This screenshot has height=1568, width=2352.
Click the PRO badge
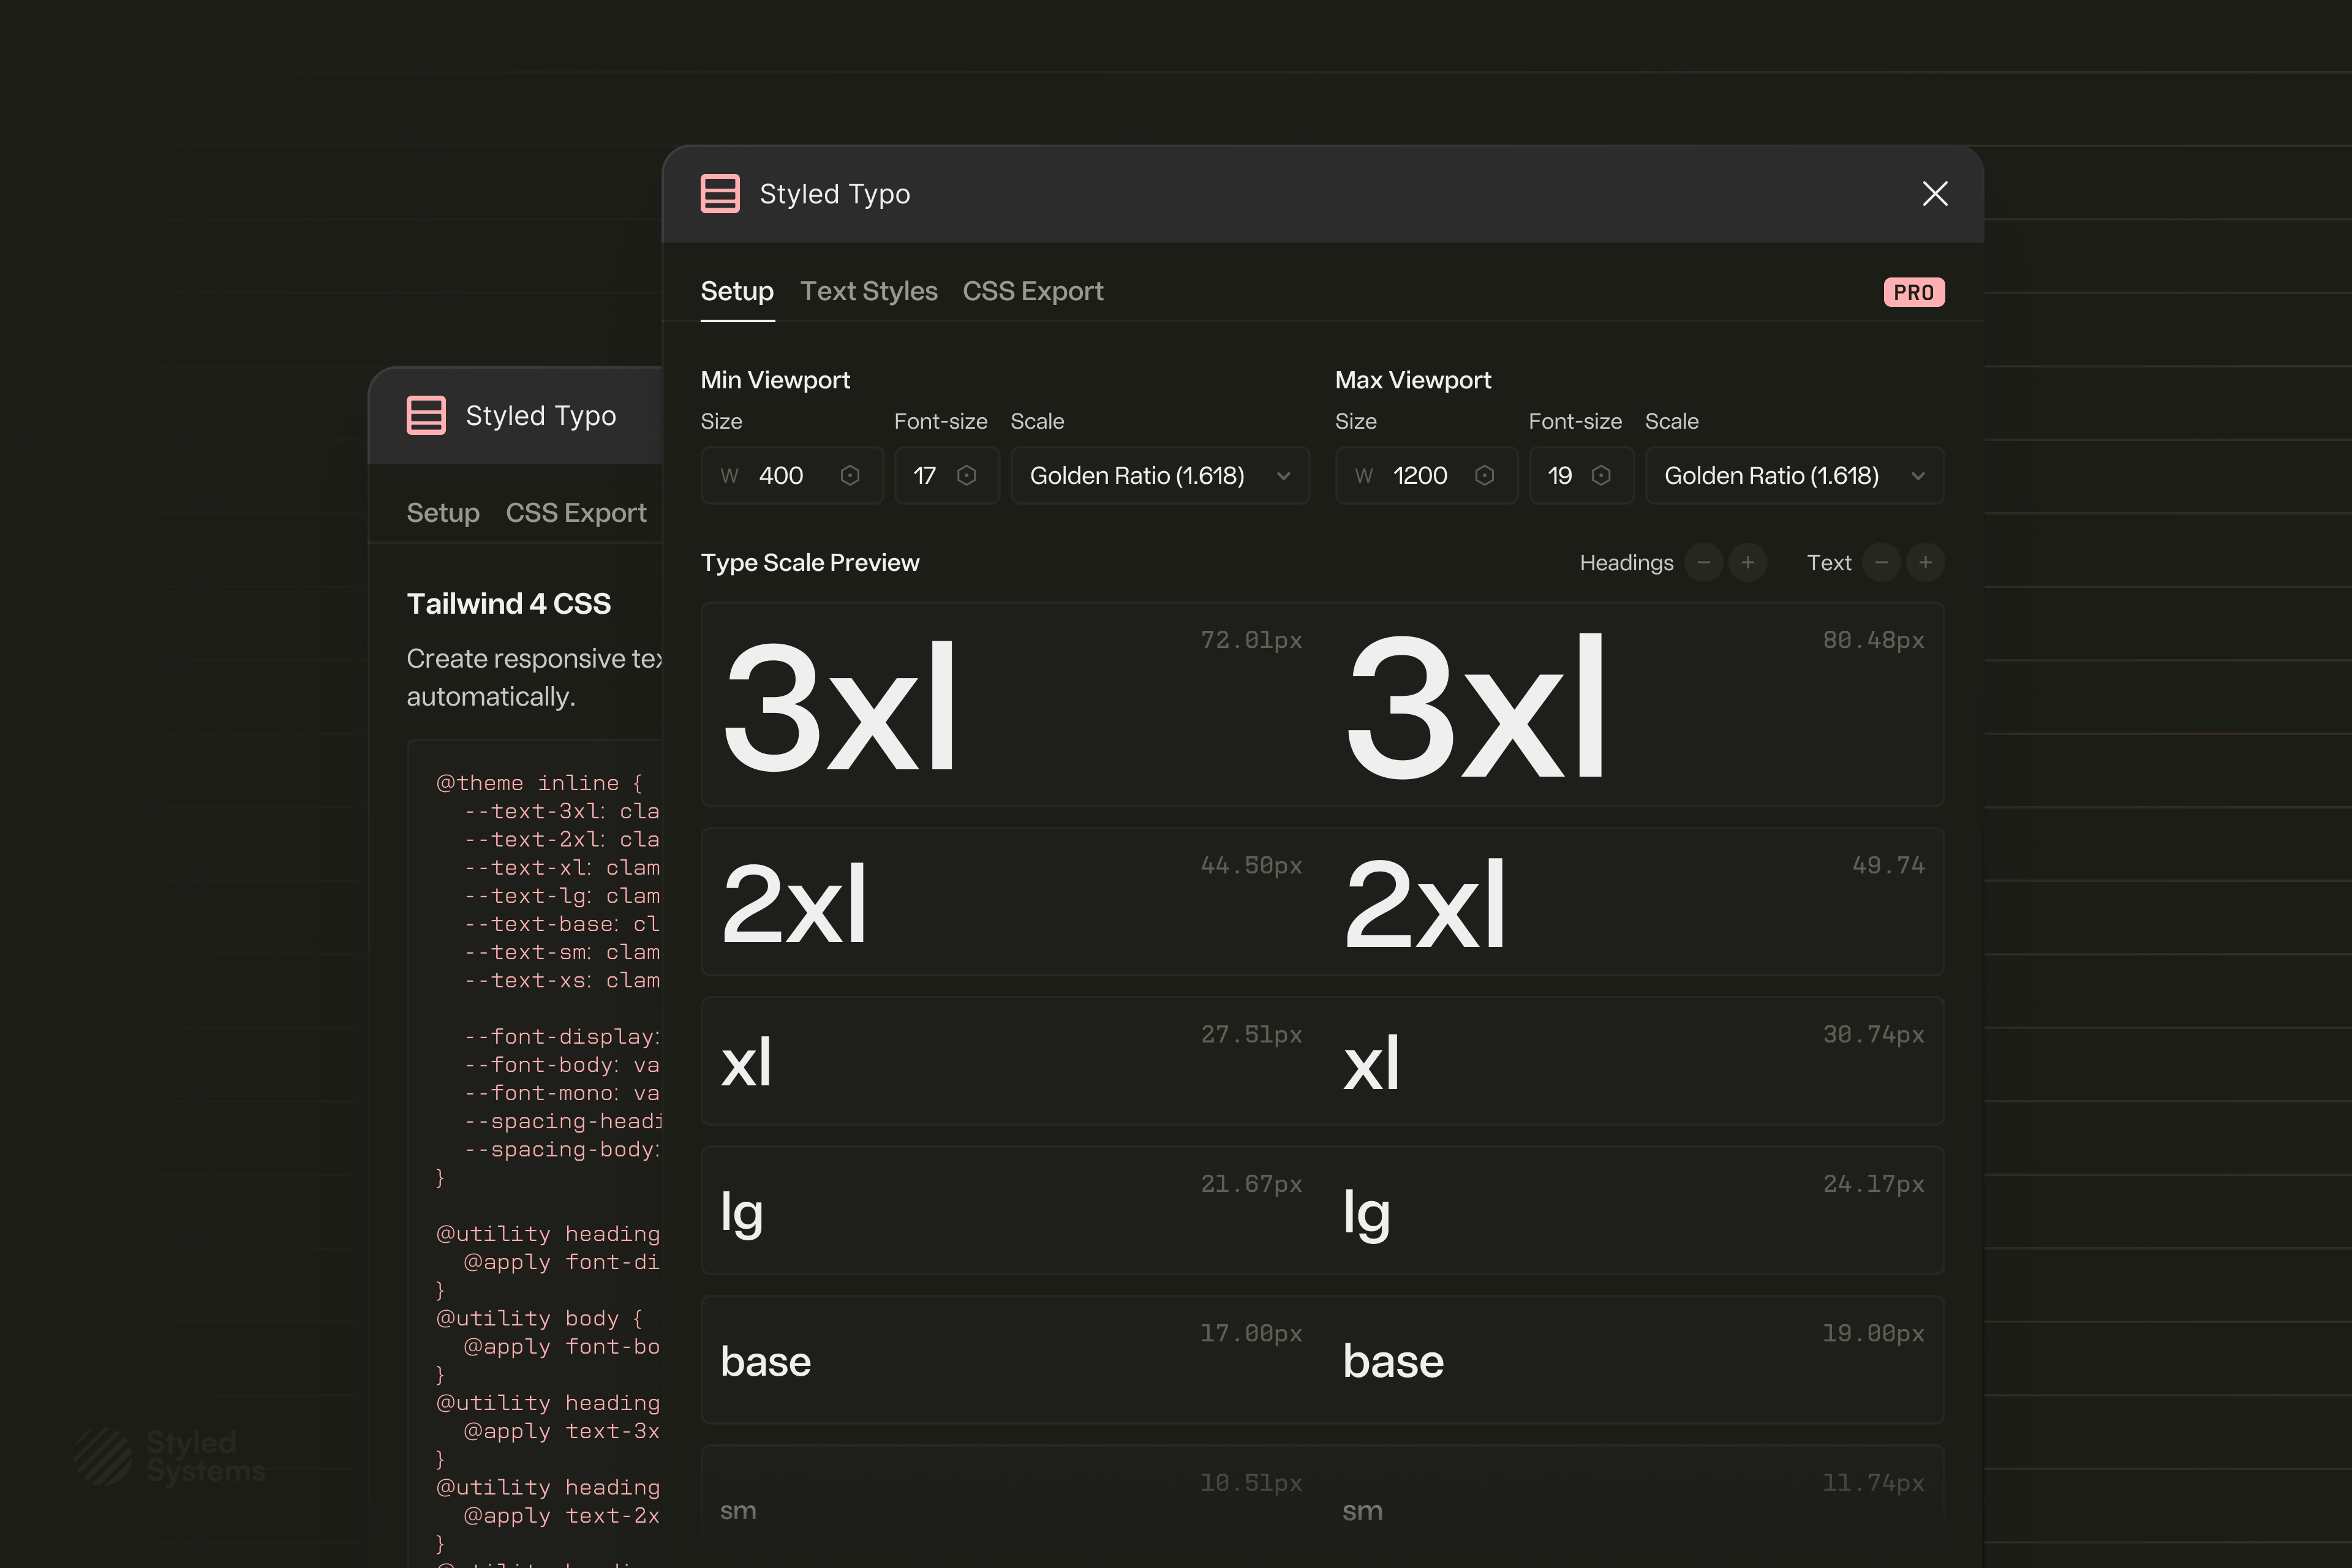click(x=1914, y=292)
